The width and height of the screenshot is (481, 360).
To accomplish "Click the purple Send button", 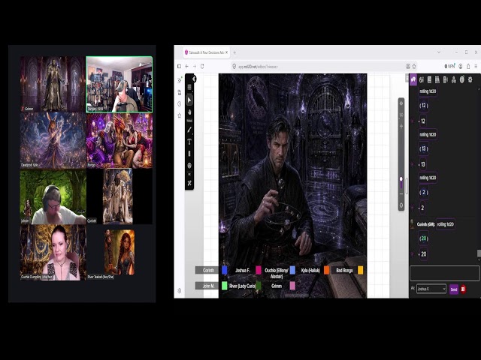I will click(454, 289).
